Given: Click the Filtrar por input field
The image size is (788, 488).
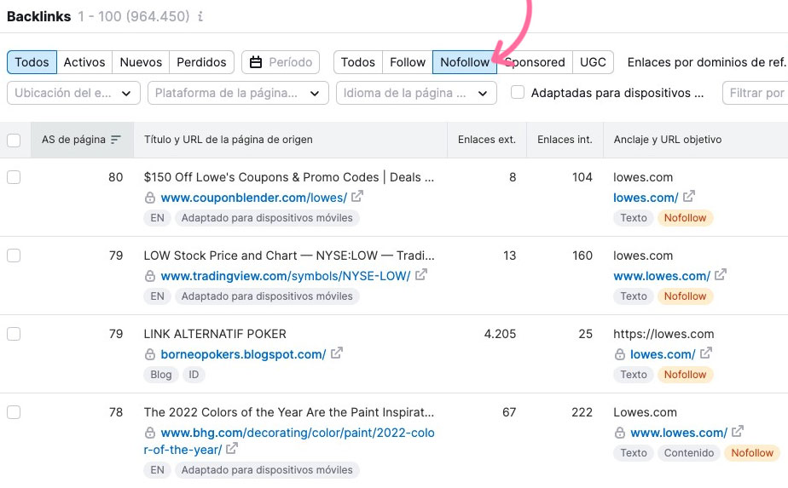Looking at the screenshot, I should coord(756,93).
